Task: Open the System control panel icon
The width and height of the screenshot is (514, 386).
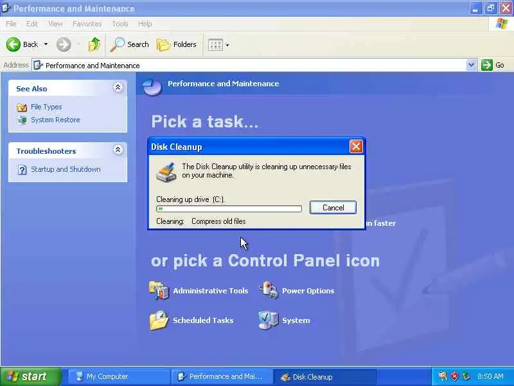Action: click(x=268, y=320)
